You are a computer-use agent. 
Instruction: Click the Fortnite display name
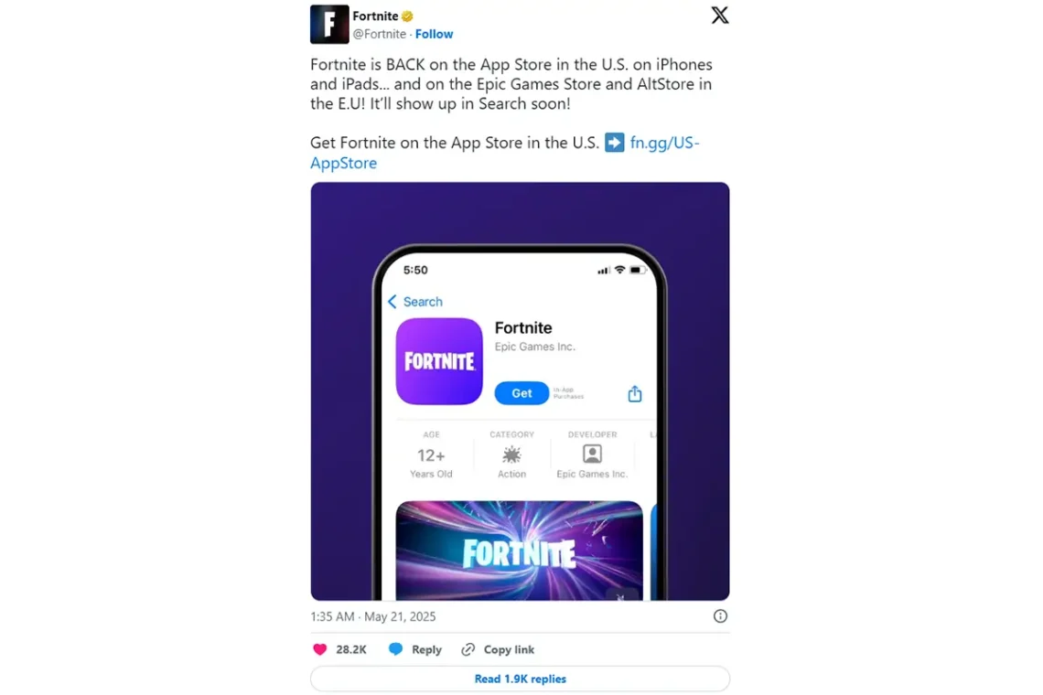[x=375, y=16]
